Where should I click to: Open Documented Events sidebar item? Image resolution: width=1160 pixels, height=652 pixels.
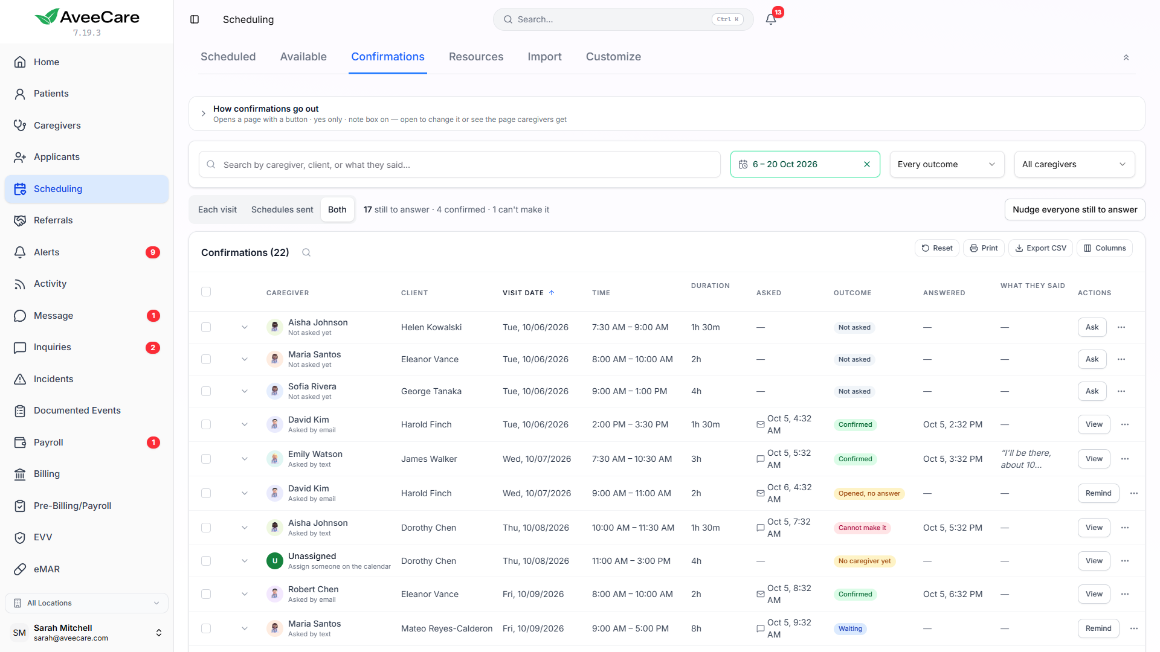(x=86, y=411)
